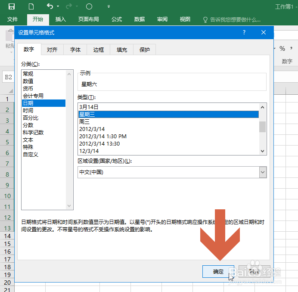Select the 字体 dialog tab

click(x=75, y=50)
